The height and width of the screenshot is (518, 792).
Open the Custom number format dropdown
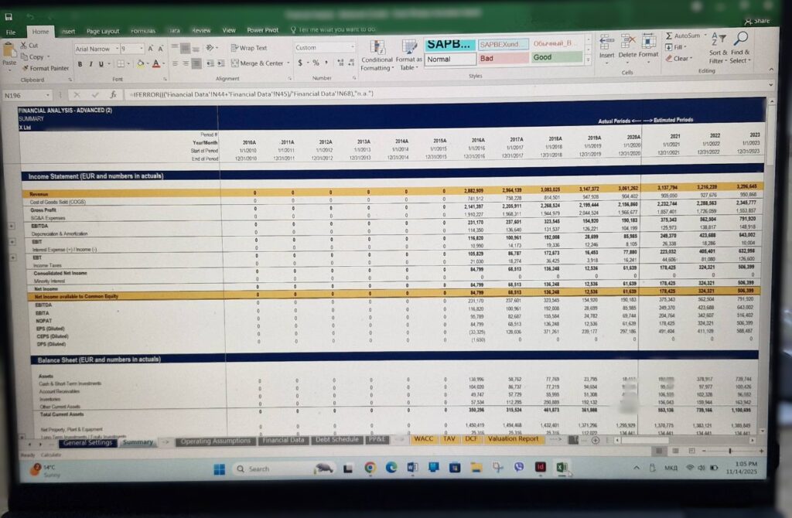click(x=323, y=47)
